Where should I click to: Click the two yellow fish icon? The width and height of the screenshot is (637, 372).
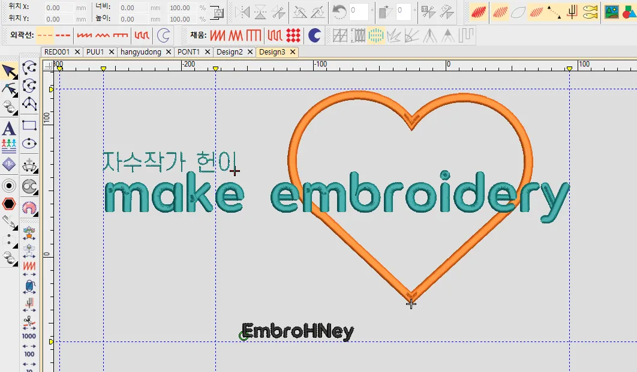[591, 11]
